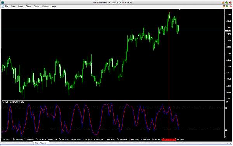Open the Insert menu
Viewport: 233px width, 146px height.
(x=21, y=7)
